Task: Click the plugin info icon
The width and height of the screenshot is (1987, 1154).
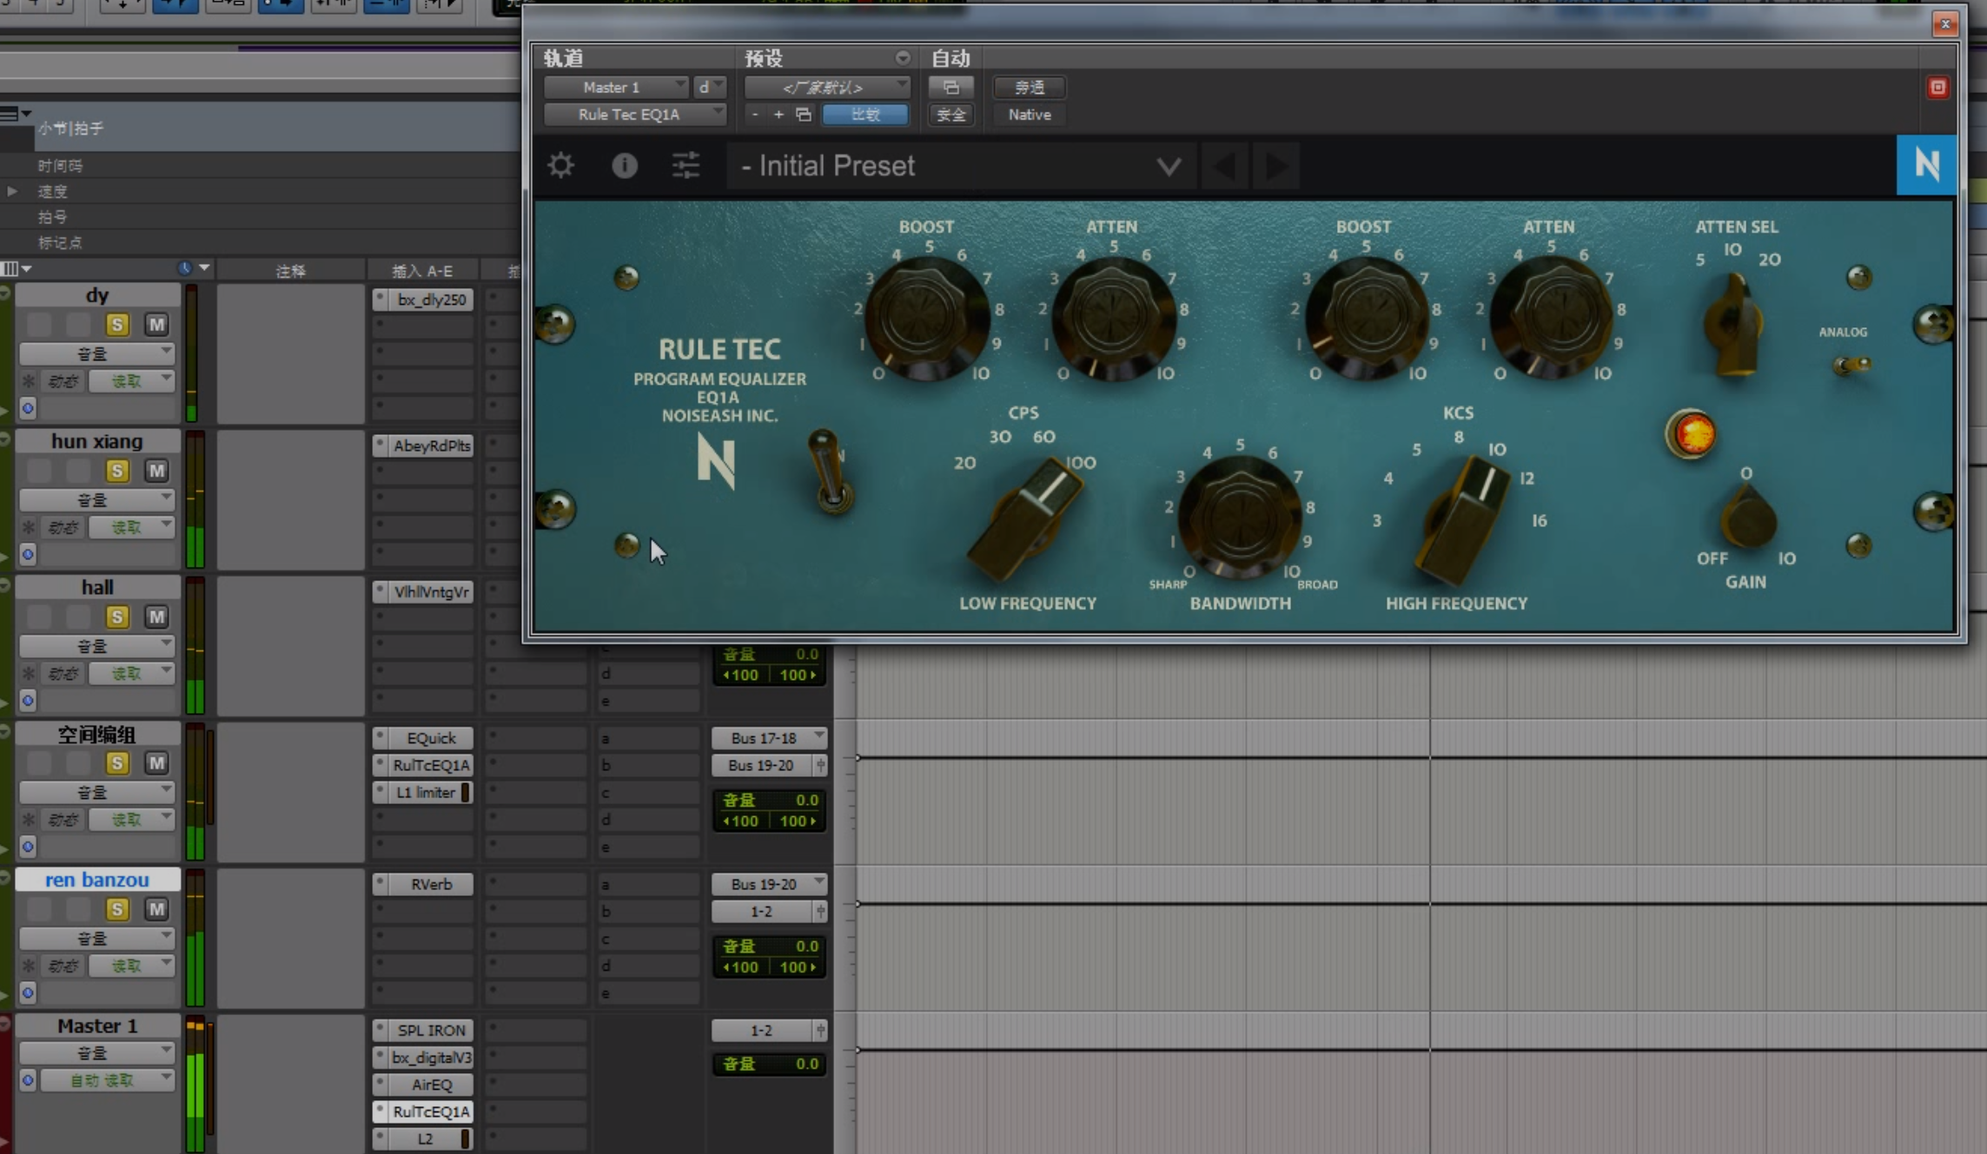Action: point(624,165)
